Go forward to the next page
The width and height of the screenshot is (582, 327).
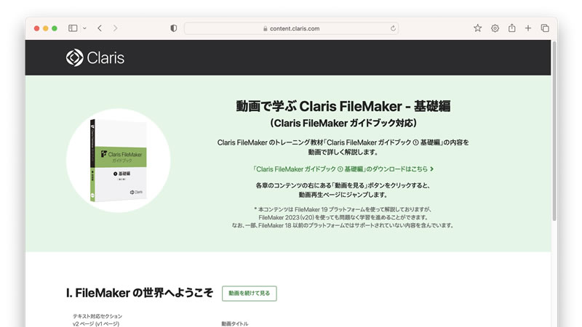115,28
